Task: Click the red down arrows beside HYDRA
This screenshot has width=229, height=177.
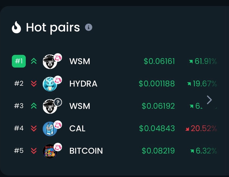Action: 34,84
